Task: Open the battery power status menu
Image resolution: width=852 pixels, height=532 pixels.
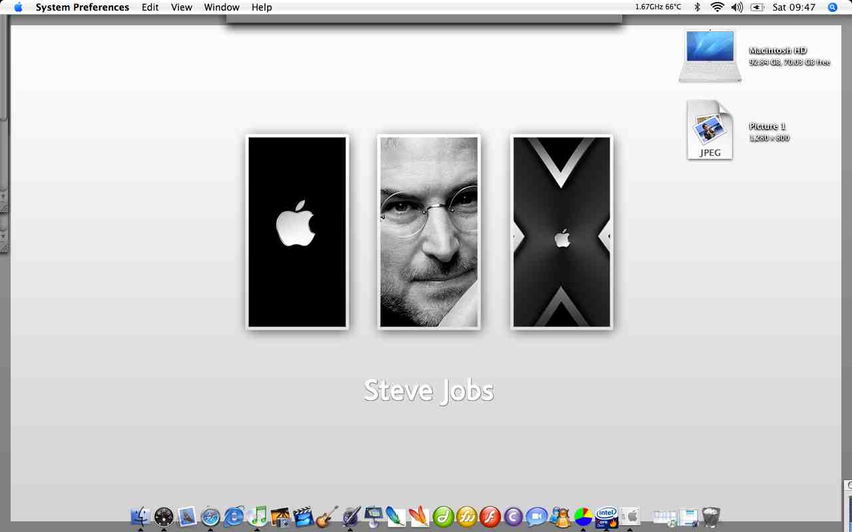Action: pos(757,7)
